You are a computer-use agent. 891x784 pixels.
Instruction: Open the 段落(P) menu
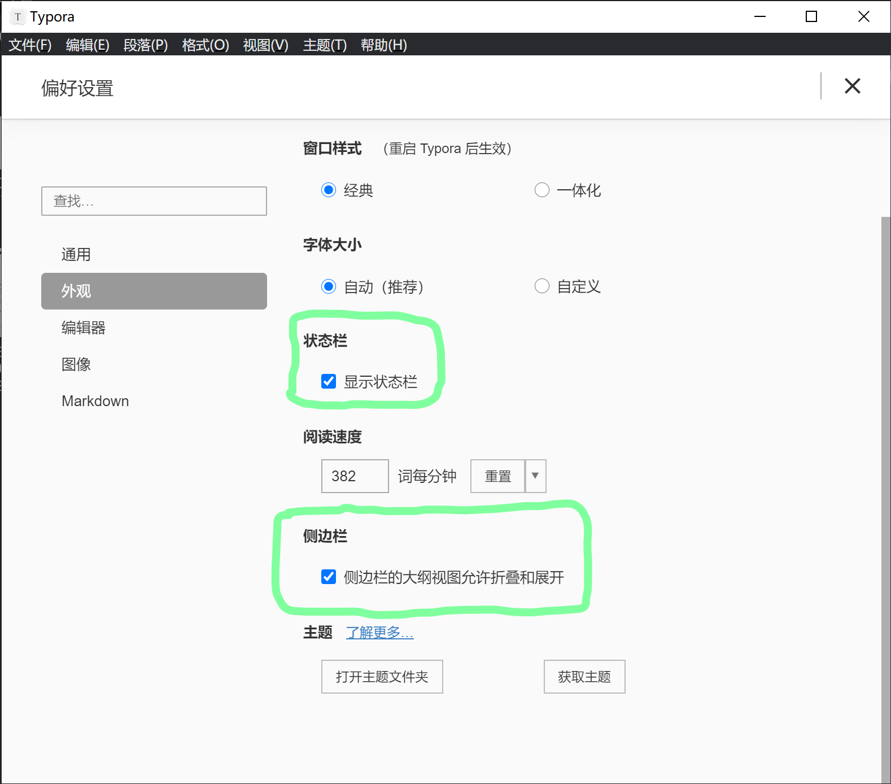(146, 45)
